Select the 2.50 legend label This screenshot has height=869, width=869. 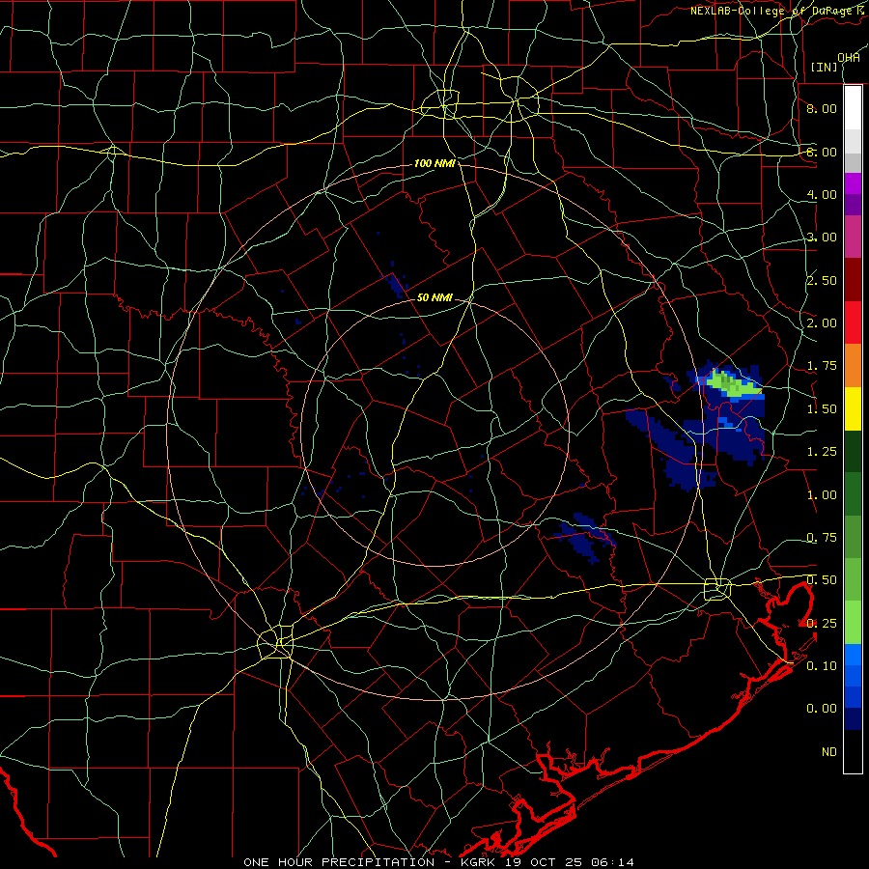[822, 280]
